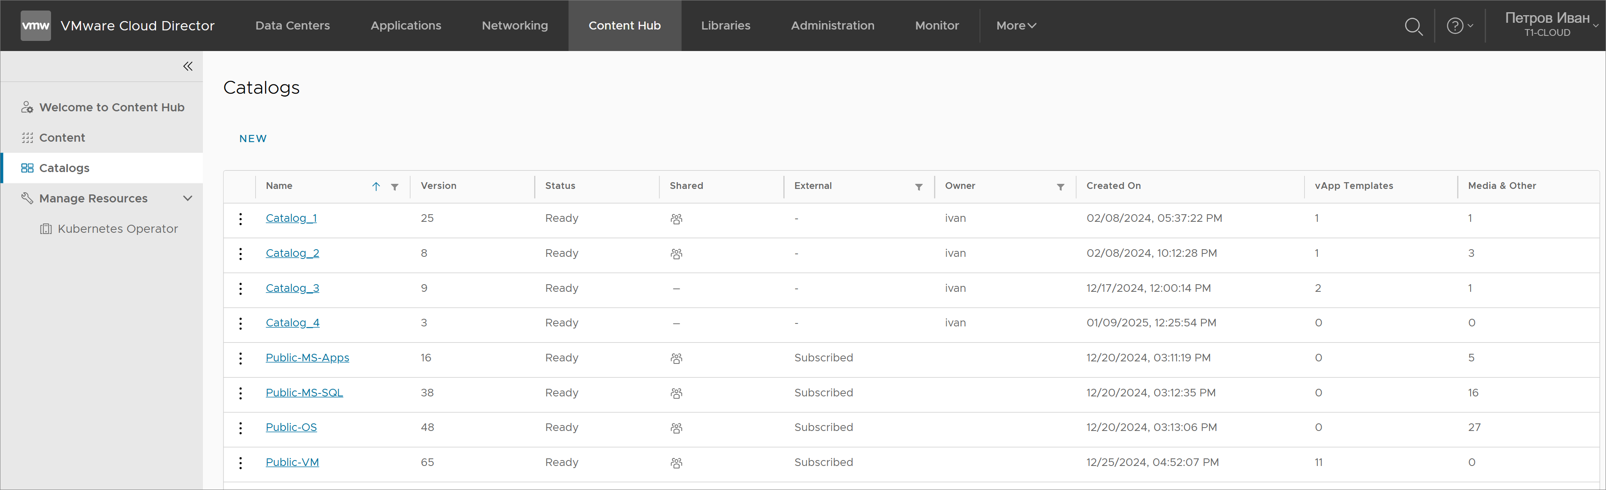Viewport: 1606px width, 490px height.
Task: Click shared icon in Public-MS-Apps row
Action: point(676,358)
